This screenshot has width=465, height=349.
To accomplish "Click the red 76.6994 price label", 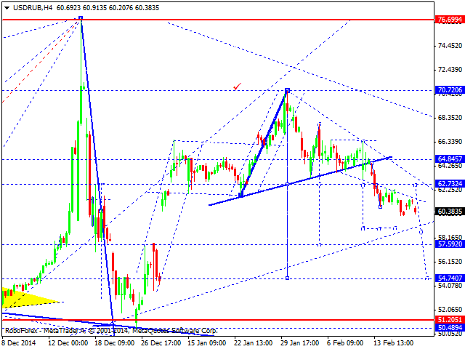I will [450, 20].
